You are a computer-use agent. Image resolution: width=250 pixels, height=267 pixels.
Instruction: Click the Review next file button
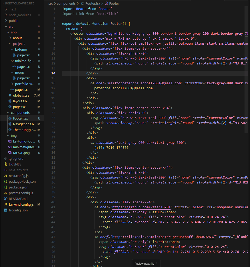[146, 264]
